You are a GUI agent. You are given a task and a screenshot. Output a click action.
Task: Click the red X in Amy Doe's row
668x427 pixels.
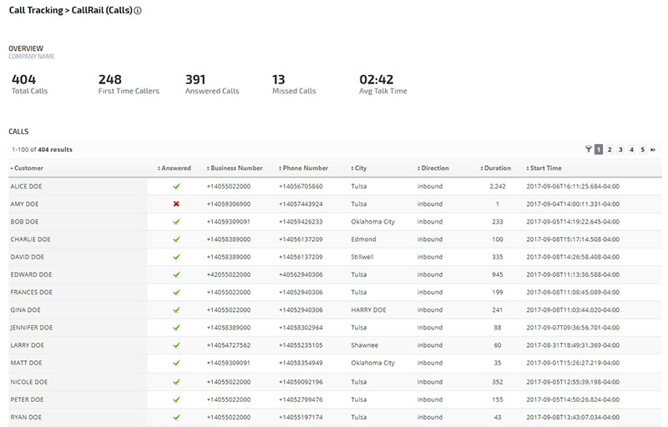pos(176,203)
